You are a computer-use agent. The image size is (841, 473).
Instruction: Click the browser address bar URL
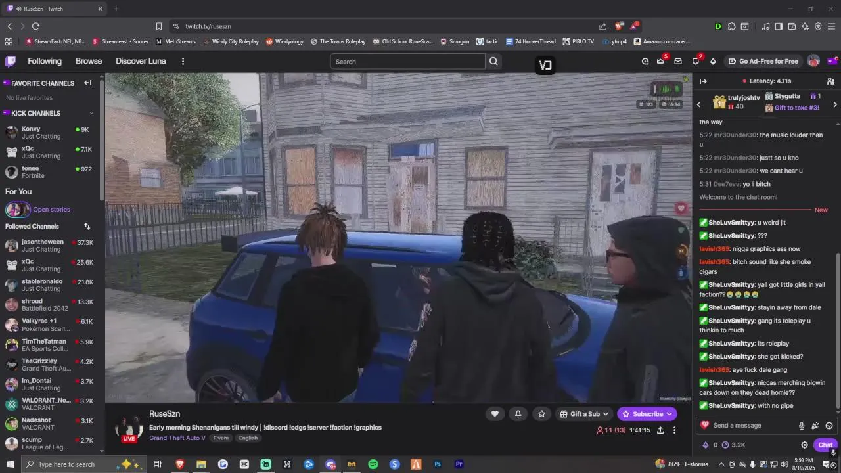point(208,26)
